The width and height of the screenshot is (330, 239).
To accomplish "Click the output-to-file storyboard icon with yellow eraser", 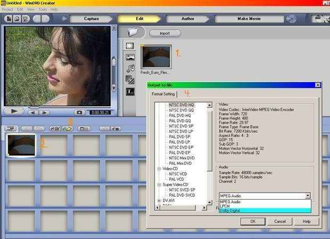I will pos(67,129).
